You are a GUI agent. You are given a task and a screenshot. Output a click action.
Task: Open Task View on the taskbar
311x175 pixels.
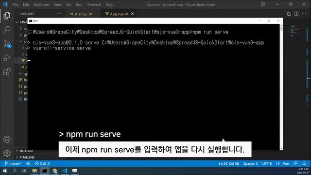[24, 171]
